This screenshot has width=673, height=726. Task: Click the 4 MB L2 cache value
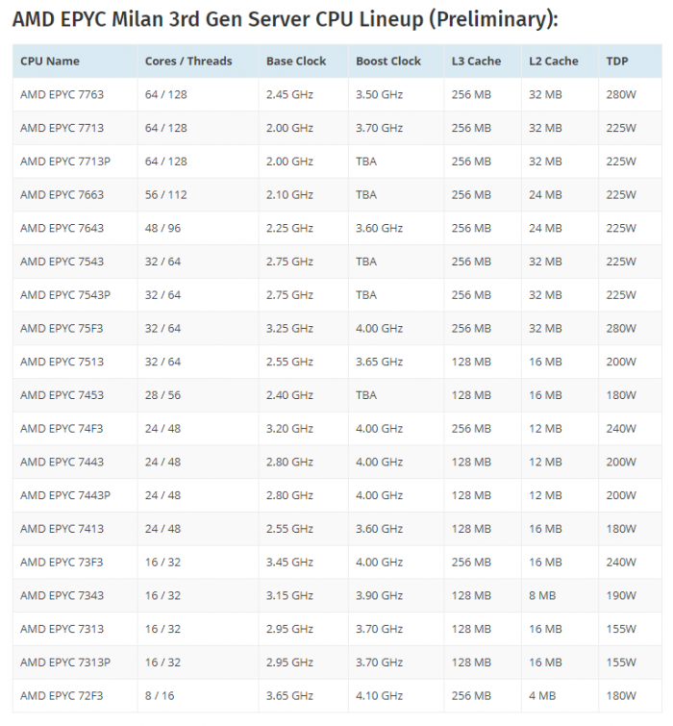tap(542, 695)
